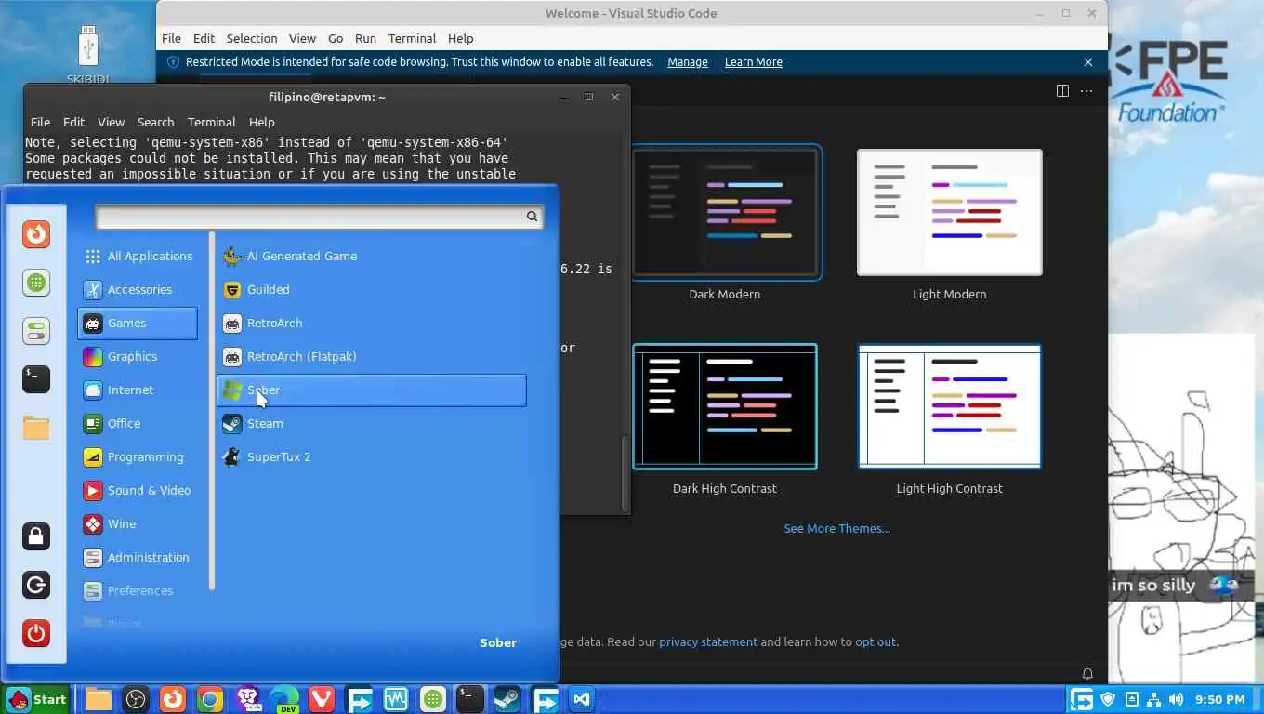
Task: Click the shield tray icon
Action: pos(1108,700)
